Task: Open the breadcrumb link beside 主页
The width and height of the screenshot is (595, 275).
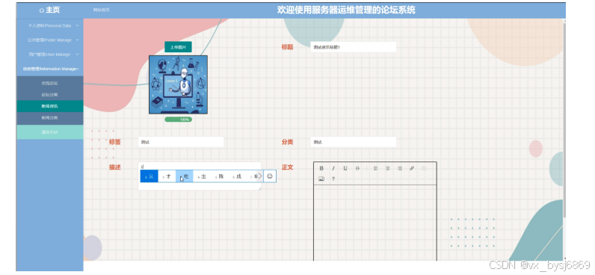Action: tap(102, 10)
